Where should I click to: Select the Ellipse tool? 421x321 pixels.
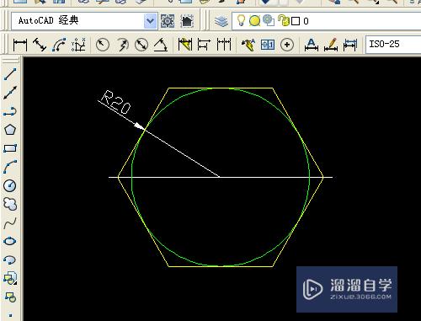(10, 241)
